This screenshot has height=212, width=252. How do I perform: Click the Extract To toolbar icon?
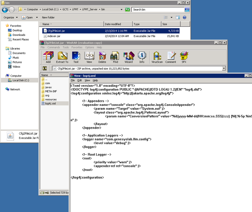click(x=62, y=57)
